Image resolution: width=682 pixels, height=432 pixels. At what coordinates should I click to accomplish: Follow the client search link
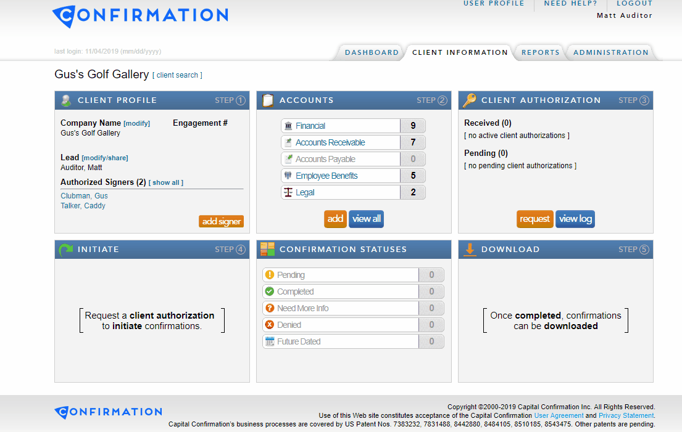pyautogui.click(x=177, y=75)
